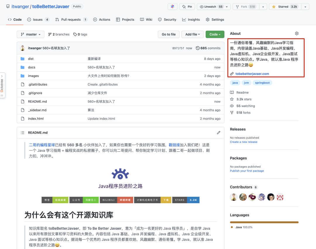
Task: Click the Languages Java progress bar
Action: click(x=264, y=222)
